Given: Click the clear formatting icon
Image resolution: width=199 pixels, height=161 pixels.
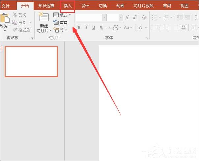Looking at the screenshot, I should [144, 17].
